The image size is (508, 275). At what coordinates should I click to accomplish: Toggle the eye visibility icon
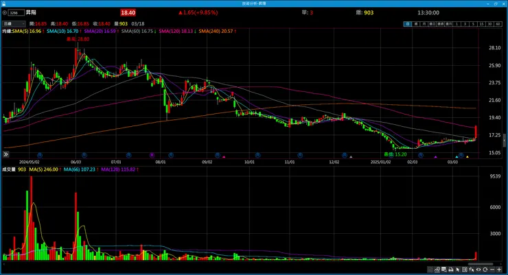pyautogui.click(x=478, y=270)
